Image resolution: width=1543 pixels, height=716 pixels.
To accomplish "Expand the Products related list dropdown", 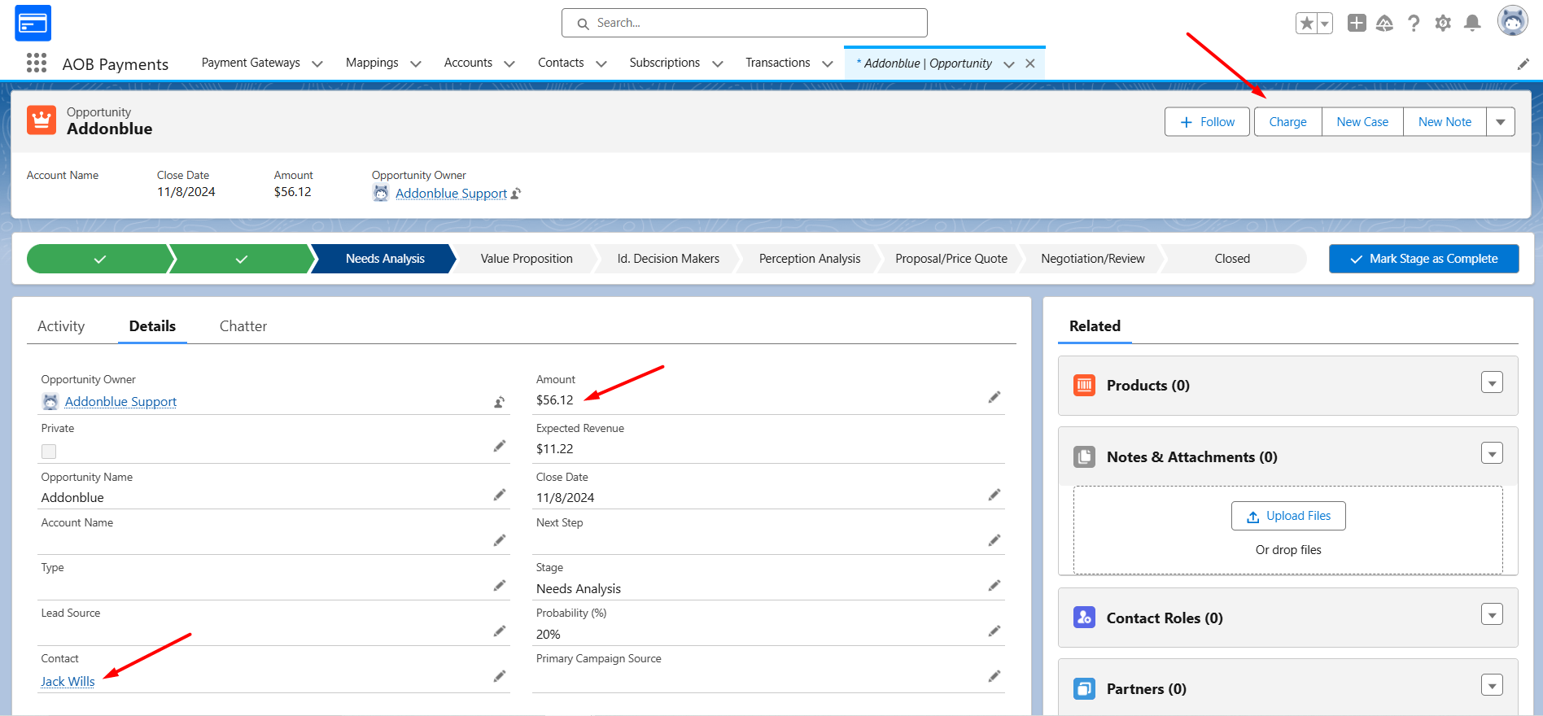I will coord(1492,382).
